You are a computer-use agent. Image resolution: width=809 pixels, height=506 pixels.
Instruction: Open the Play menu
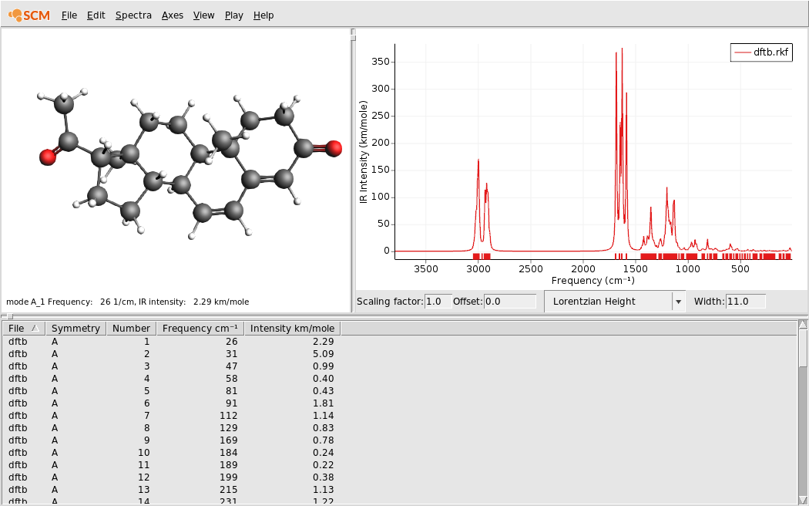(x=233, y=15)
